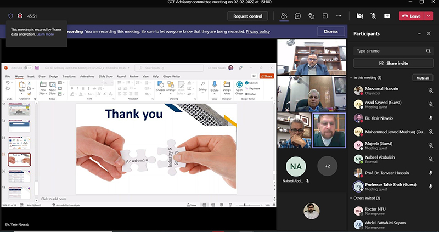
Task: Switch to the Slide Show ribbon tab
Action: [x=105, y=76]
